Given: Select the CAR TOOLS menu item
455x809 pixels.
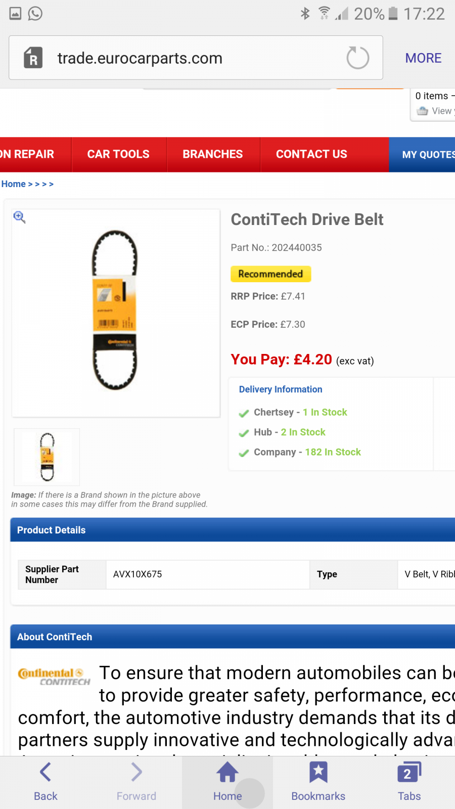Looking at the screenshot, I should tap(118, 154).
